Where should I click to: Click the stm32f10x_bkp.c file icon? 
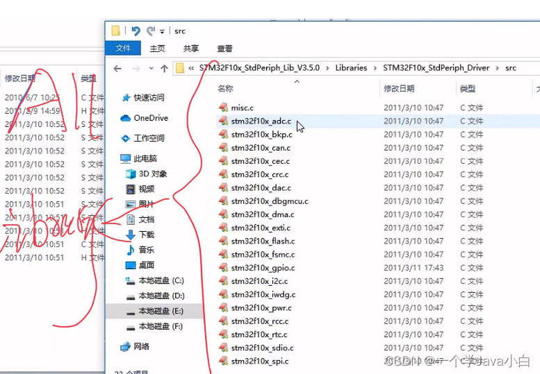tap(223, 134)
